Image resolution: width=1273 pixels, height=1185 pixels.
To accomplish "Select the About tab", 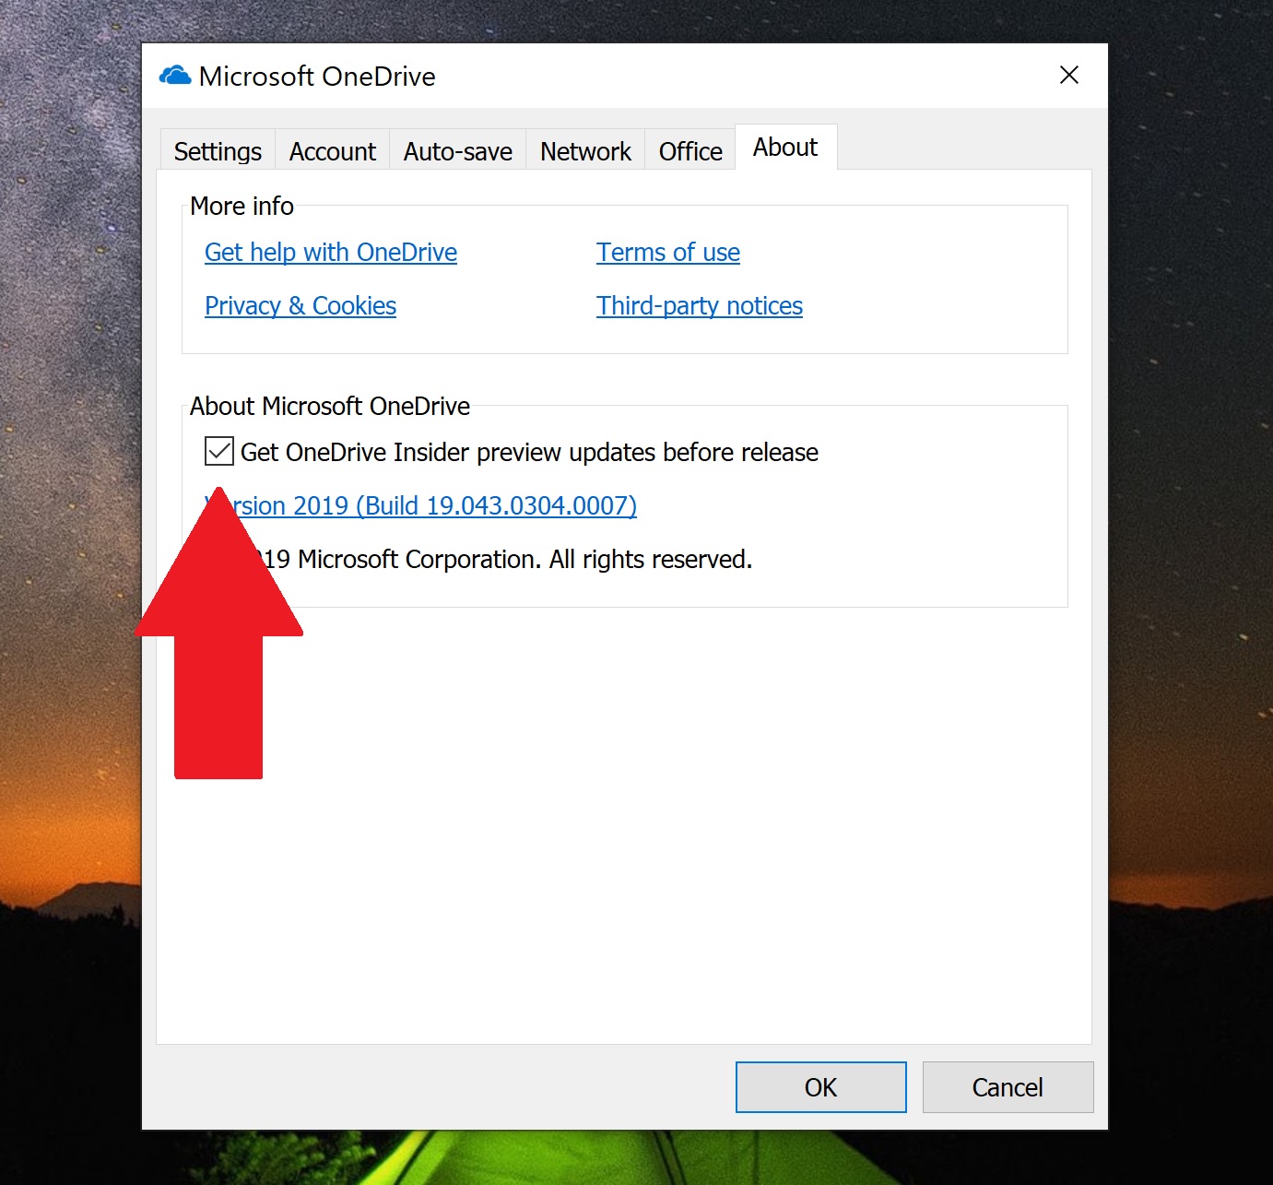I will 784,146.
